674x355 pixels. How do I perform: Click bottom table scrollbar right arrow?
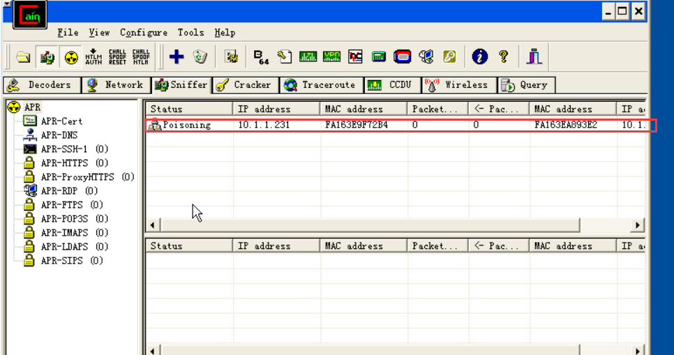coord(638,350)
